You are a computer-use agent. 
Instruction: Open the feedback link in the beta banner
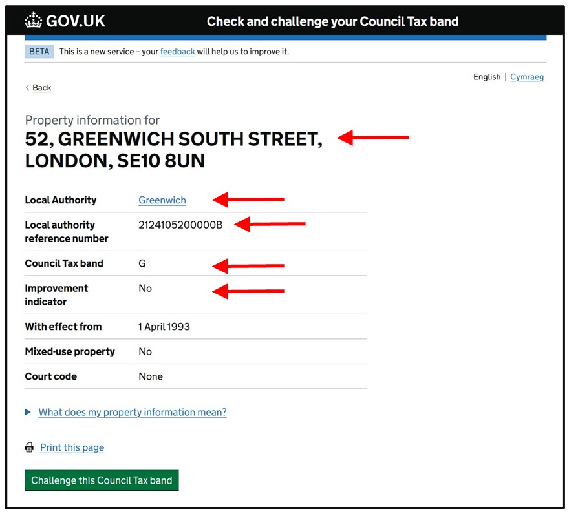[x=177, y=52]
